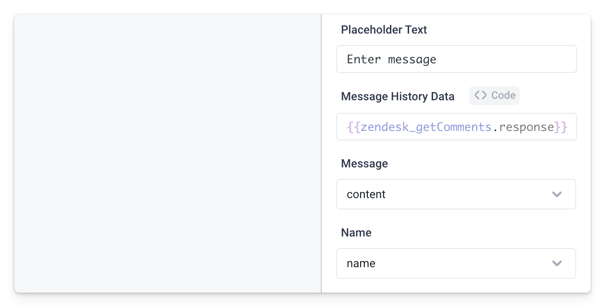The width and height of the screenshot is (605, 307).
Task: Expand the Name dropdown showing name
Action: [456, 263]
